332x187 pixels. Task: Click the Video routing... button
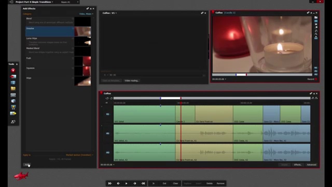click(x=132, y=81)
